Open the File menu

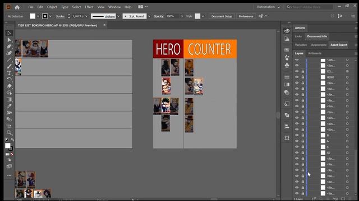pos(31,7)
